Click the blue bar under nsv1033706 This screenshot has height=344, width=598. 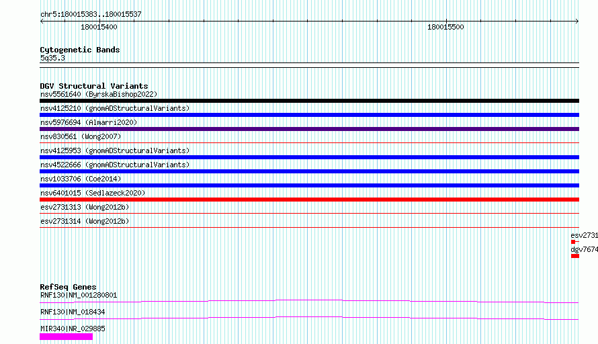(x=309, y=185)
